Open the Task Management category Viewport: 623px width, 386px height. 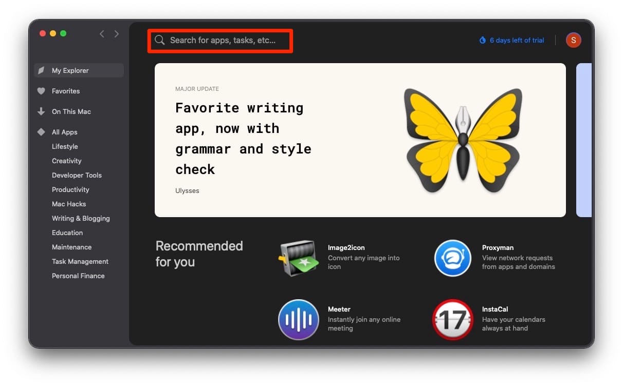pyautogui.click(x=80, y=261)
